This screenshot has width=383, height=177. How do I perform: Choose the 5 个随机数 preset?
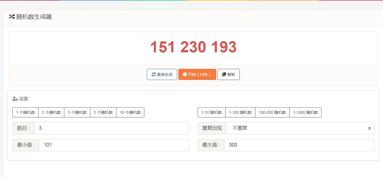click(x=103, y=112)
